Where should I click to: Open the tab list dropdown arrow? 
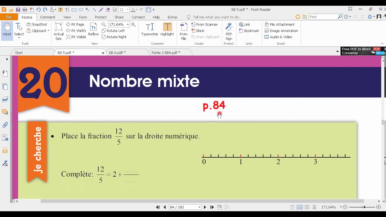click(x=337, y=52)
